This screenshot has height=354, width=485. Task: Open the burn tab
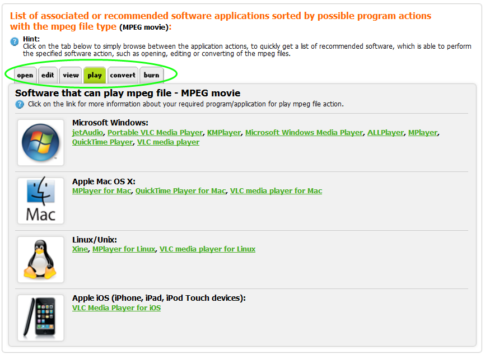pyautogui.click(x=152, y=75)
